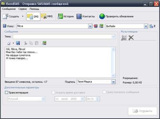Viewport: 160px width, 119px height.
Task: Toggle Указать время доставки checkbox
Action: [x=53, y=93]
